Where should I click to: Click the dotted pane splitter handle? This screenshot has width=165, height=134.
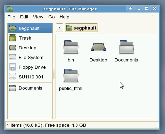54,71
